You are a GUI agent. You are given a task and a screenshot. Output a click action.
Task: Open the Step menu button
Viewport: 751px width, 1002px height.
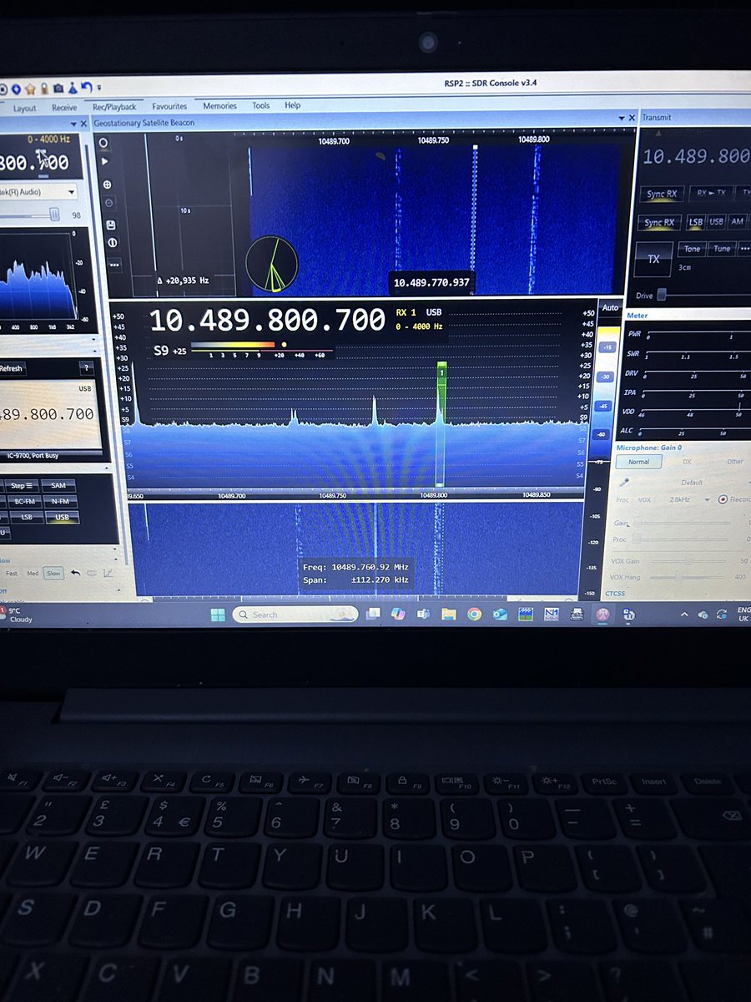[x=22, y=486]
